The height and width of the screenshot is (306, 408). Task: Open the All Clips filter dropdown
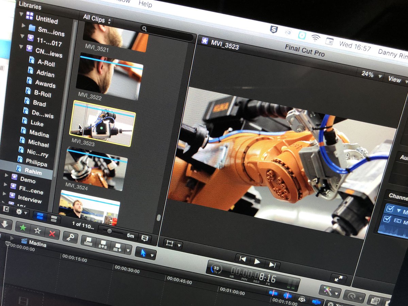[97, 19]
